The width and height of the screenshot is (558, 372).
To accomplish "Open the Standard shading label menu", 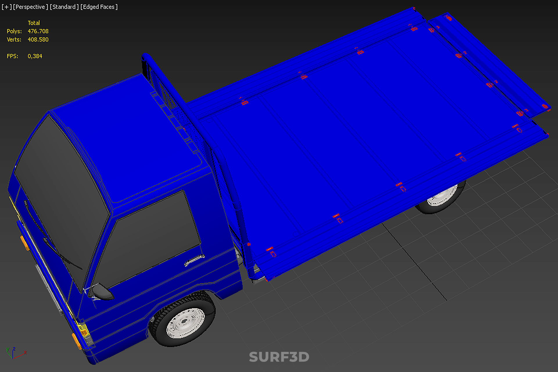I will point(64,7).
